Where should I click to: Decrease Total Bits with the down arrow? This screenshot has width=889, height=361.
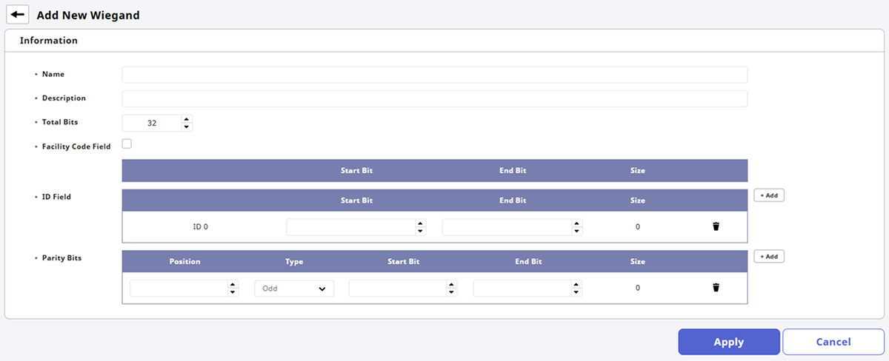[187, 127]
